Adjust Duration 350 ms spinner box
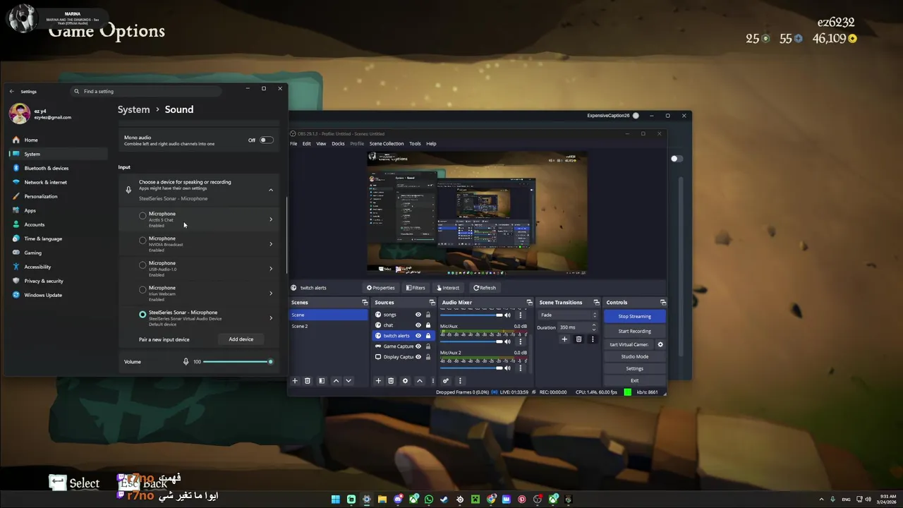Image resolution: width=903 pixels, height=508 pixels. coord(578,327)
